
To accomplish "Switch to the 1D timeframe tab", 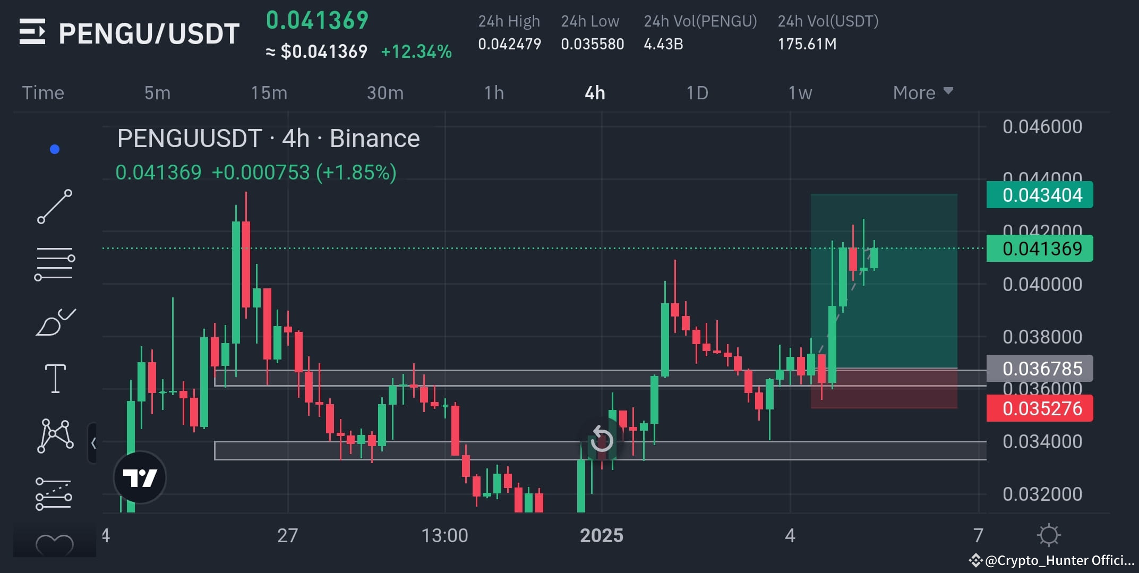I will (697, 92).
